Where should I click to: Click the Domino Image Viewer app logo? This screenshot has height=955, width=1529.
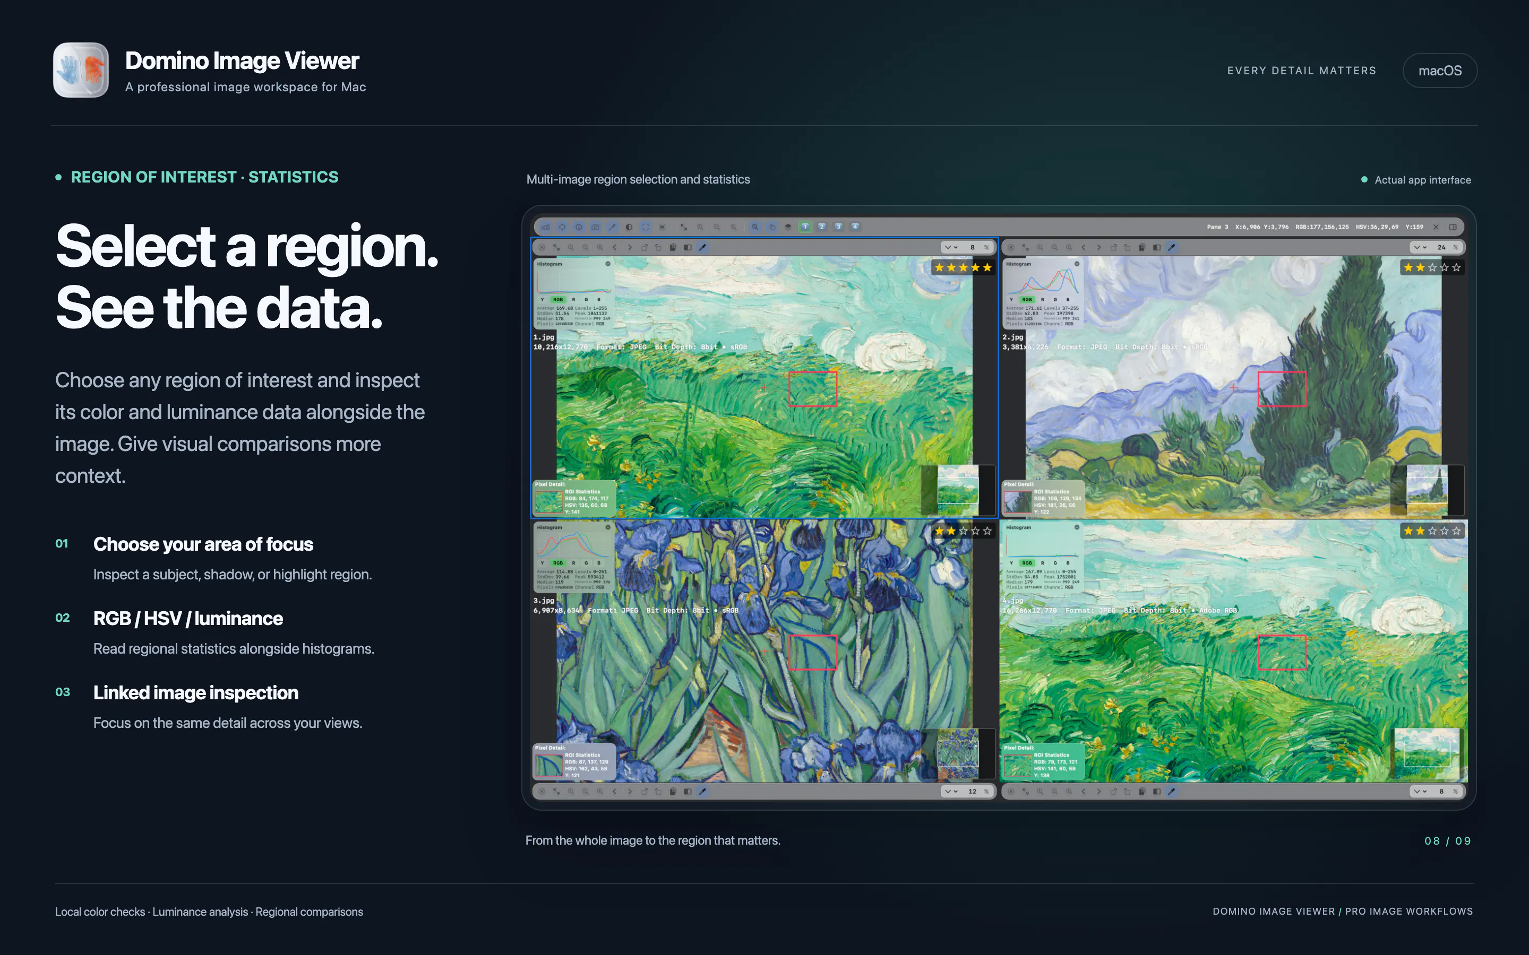point(81,70)
